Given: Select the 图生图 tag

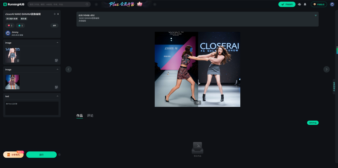Looking at the screenshot, I should (24, 19).
